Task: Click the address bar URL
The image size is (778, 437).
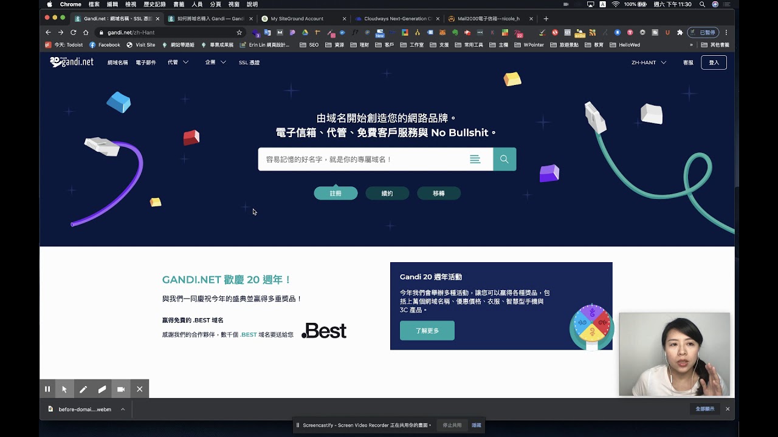Action: (131, 32)
